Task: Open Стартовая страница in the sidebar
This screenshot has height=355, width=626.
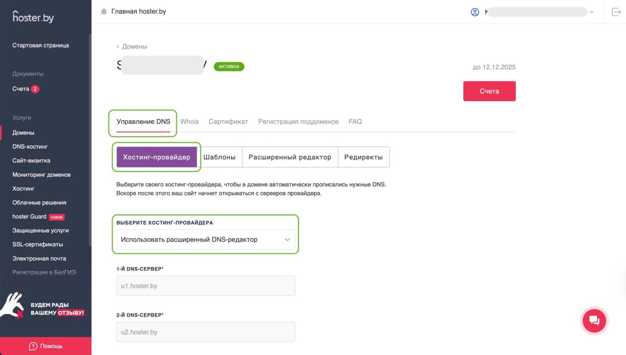Action: pyautogui.click(x=41, y=45)
